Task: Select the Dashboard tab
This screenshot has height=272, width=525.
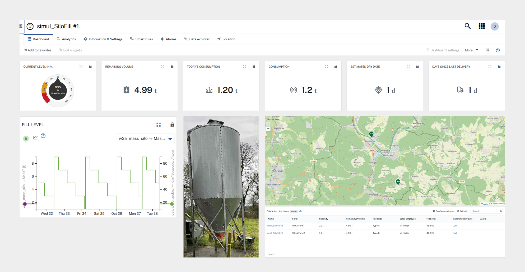Action: [38, 39]
